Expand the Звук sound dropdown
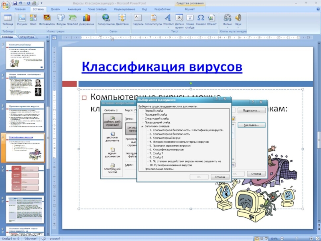The image size is (321, 241). pyautogui.click(x=238, y=27)
